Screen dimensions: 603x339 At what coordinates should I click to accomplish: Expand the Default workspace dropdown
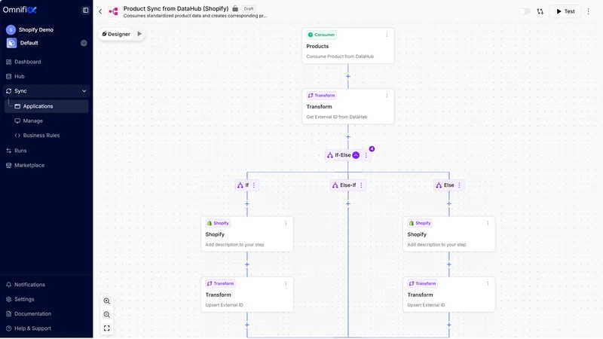pyautogui.click(x=84, y=43)
